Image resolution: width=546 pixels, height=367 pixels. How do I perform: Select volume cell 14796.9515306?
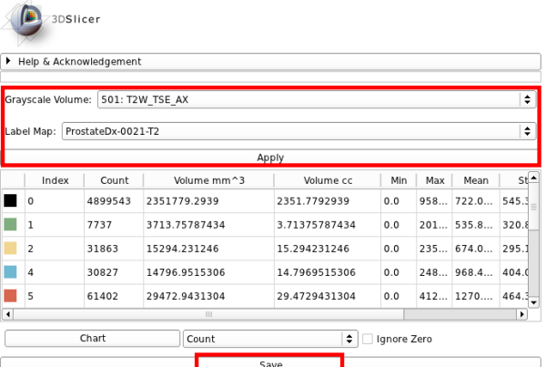click(x=208, y=272)
